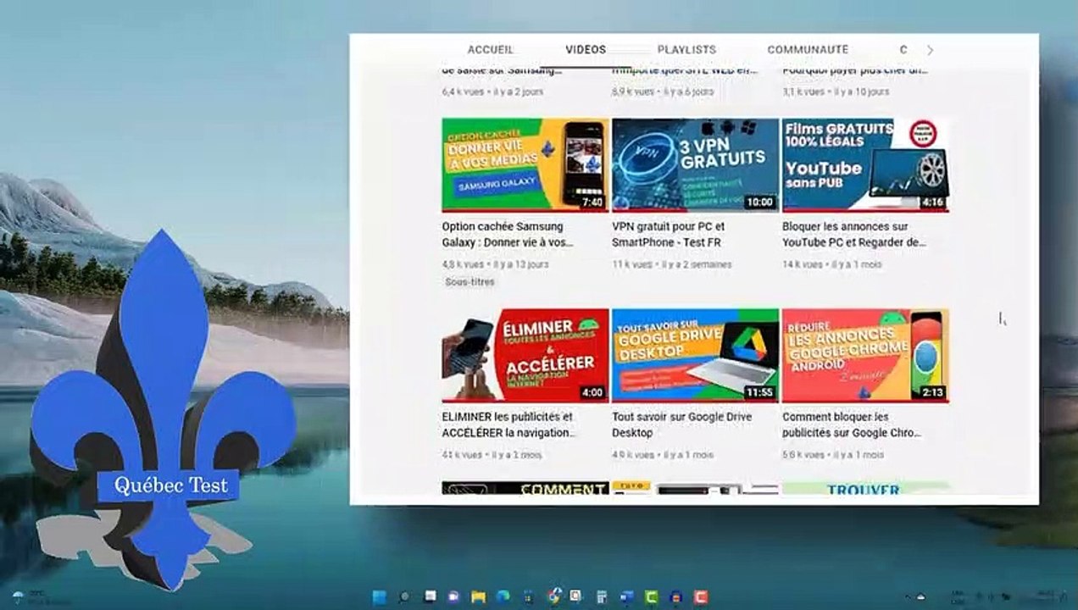The height and width of the screenshot is (610, 1078).
Task: Open File Explorer from taskbar
Action: click(478, 596)
